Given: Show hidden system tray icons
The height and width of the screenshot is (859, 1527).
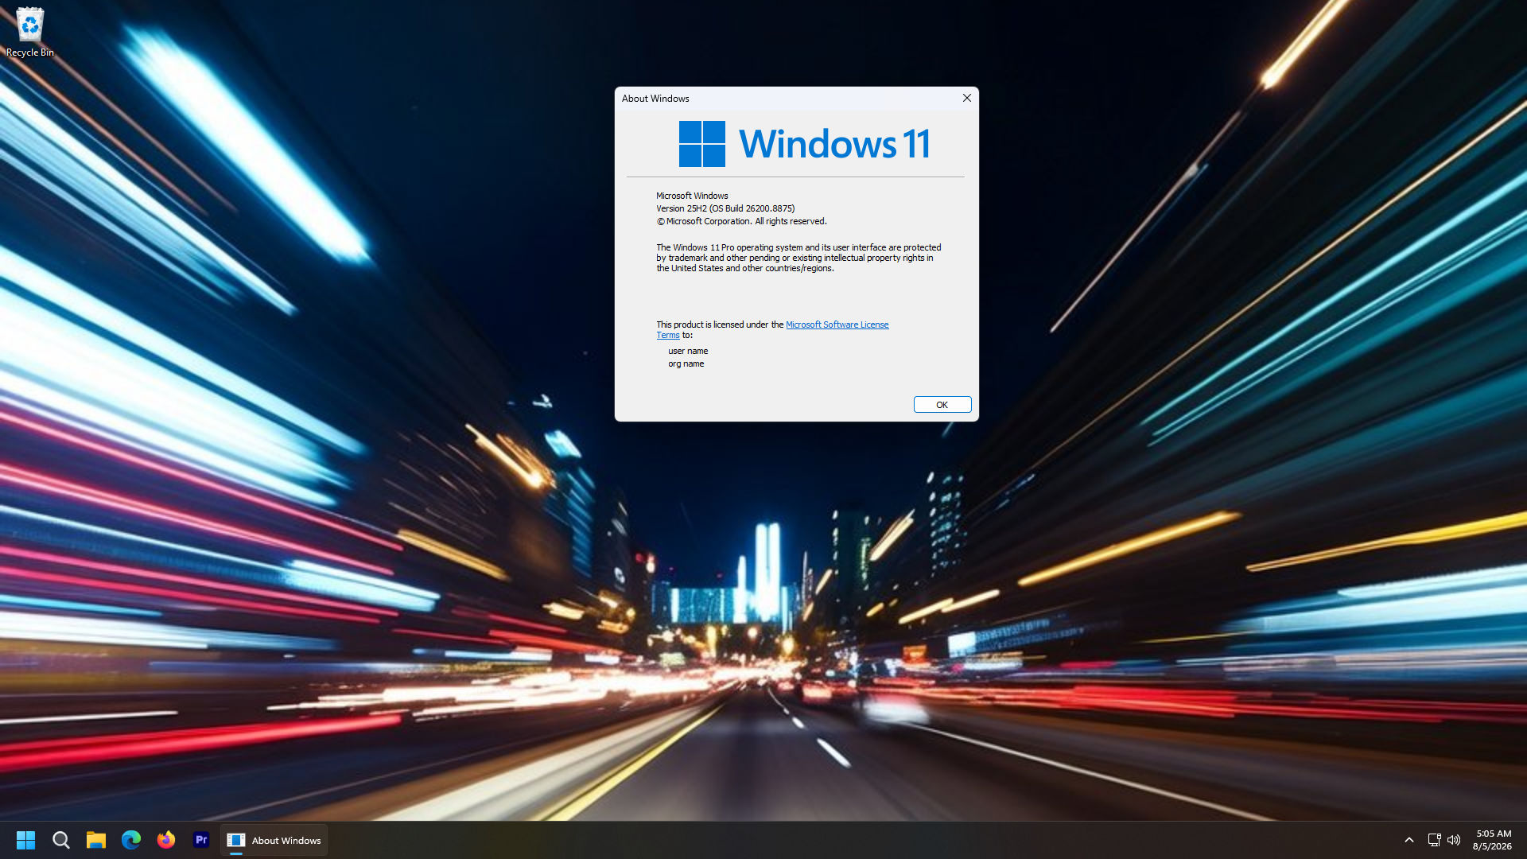Looking at the screenshot, I should (x=1409, y=840).
